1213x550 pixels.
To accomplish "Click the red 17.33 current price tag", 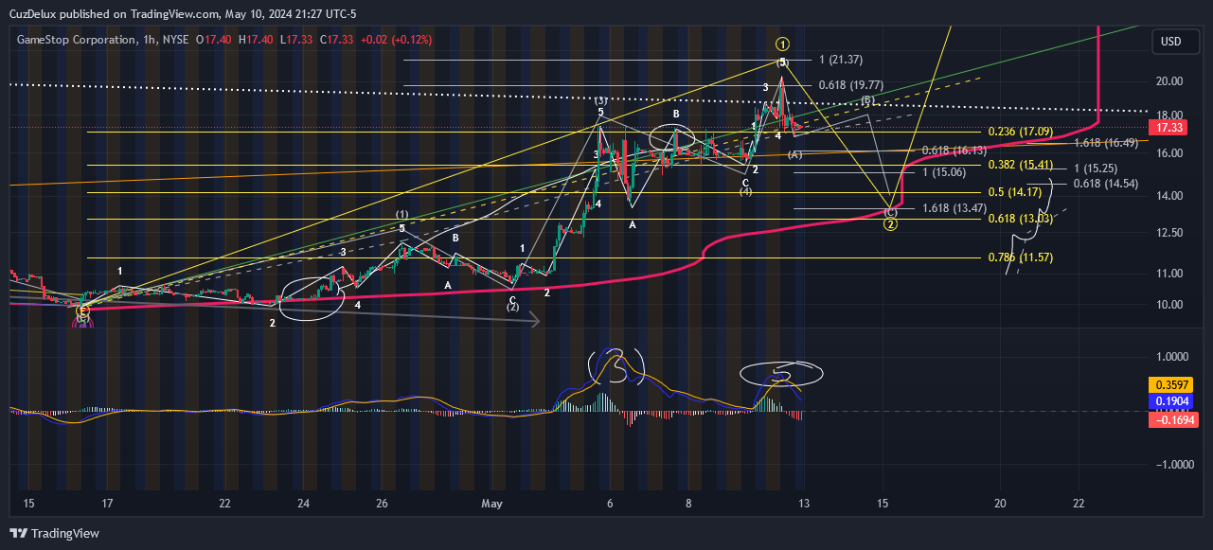I will pos(1169,128).
